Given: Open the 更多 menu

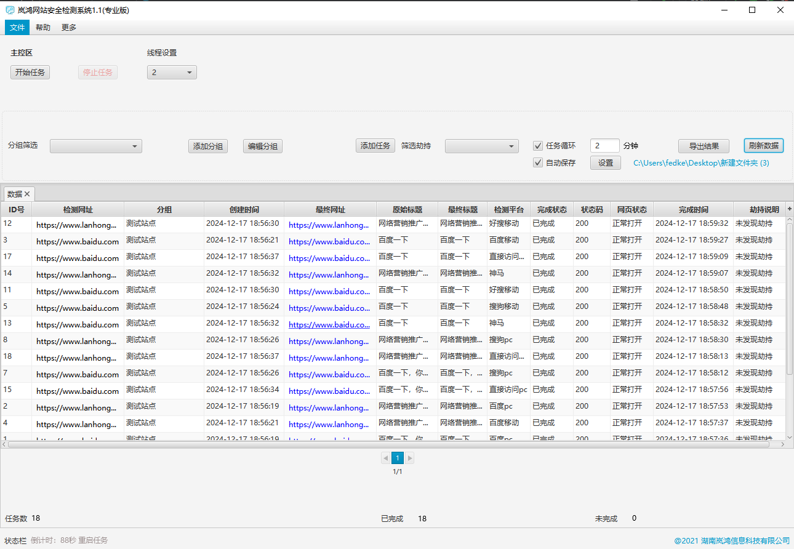Looking at the screenshot, I should (x=69, y=28).
